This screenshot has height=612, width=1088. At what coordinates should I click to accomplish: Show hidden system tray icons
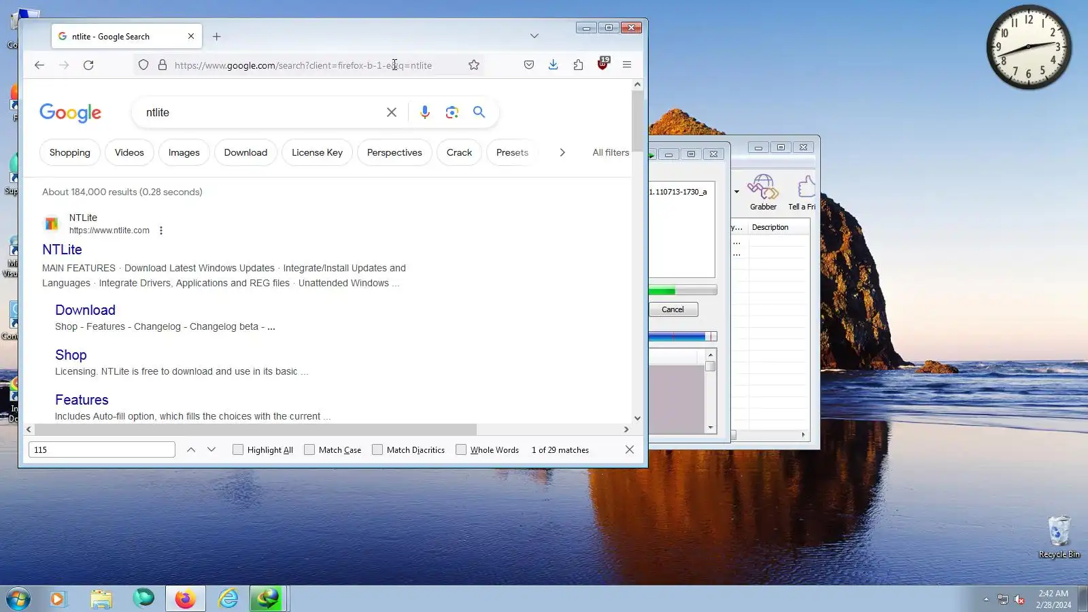tap(986, 599)
